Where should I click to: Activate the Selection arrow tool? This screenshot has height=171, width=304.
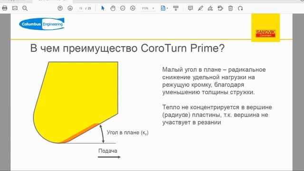pos(103,8)
